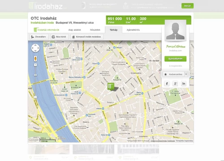Click the Street View pegman icon
Image resolution: width=224 pixels, height=161 pixels.
coord(35,59)
